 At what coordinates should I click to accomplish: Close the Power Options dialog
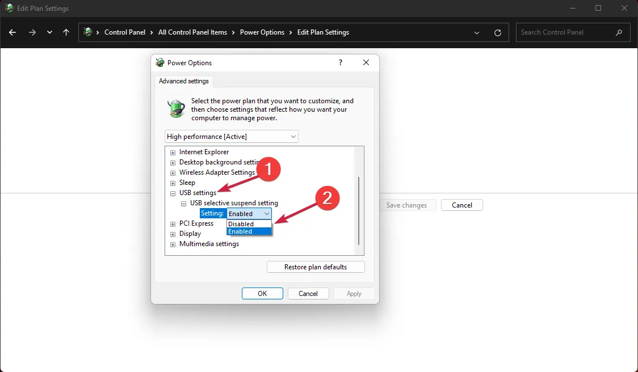(366, 62)
